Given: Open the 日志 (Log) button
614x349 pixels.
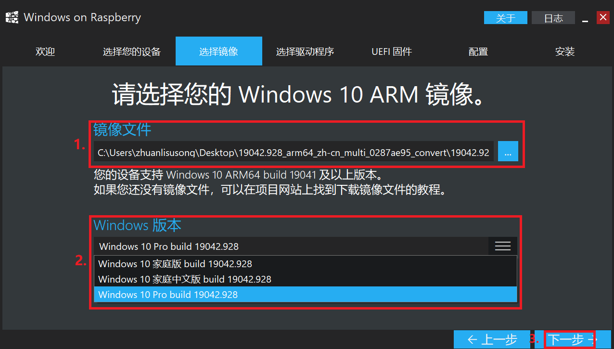Looking at the screenshot, I should [553, 18].
